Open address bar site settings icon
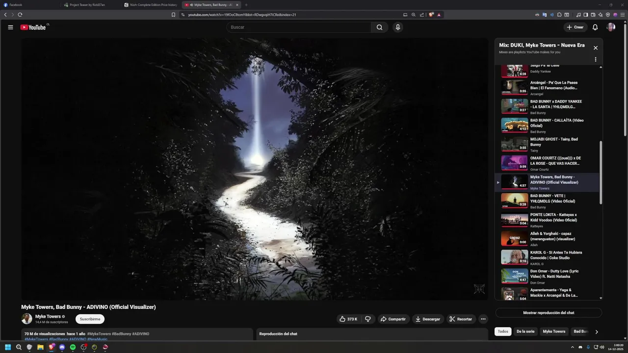The image size is (628, 353). 183,15
